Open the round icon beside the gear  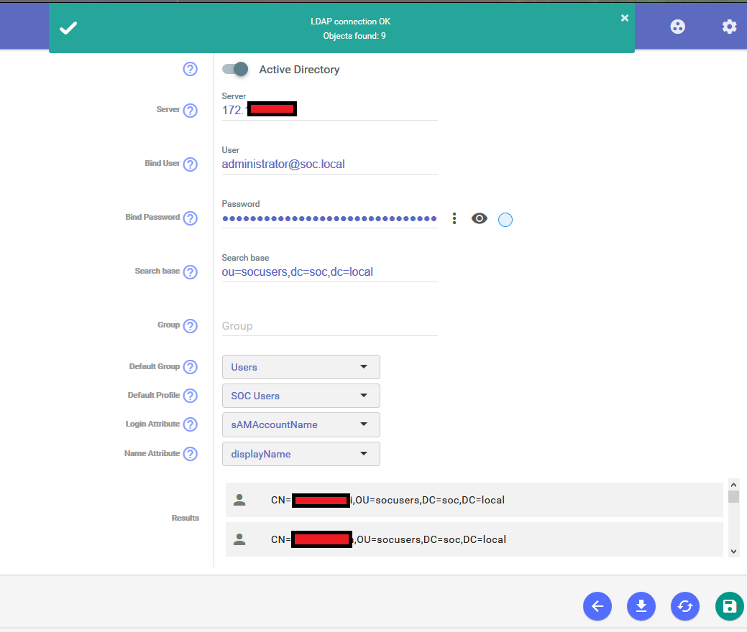pyautogui.click(x=677, y=26)
